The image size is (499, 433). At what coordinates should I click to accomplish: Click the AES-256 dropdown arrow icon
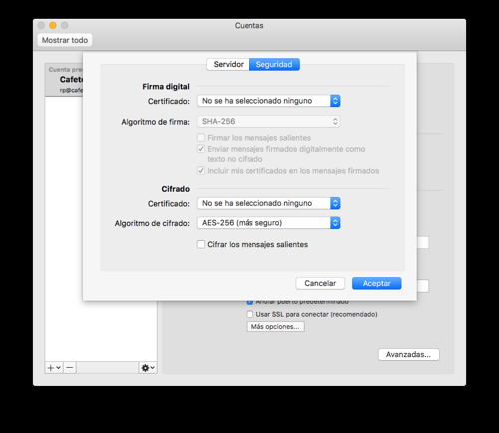tap(335, 223)
